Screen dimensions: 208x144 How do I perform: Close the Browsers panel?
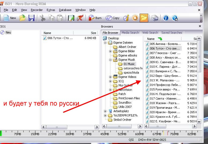tap(200, 26)
